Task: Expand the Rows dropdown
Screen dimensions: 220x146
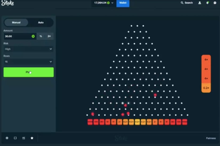Action: tap(29, 62)
